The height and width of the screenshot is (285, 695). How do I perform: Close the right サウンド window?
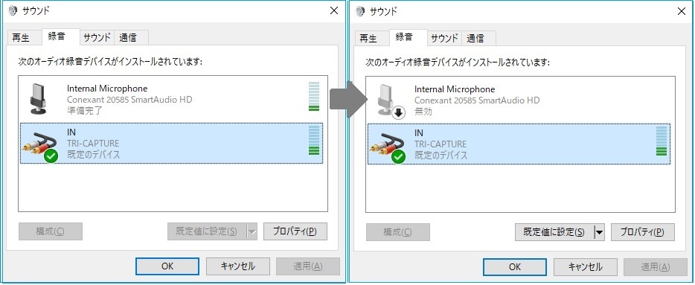pos(682,11)
